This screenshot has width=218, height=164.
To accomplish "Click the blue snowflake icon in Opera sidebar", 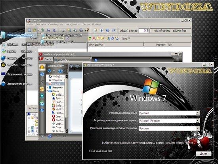I will [x=42, y=74].
